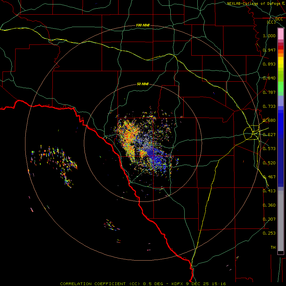Pick the pink segment of the color bar
Image resolution: width=286 pixels, height=286 pixels.
click(281, 34)
